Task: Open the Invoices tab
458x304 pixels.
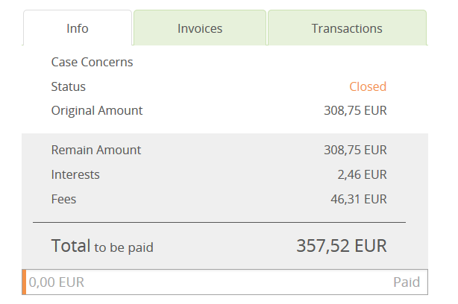Action: pos(200,28)
